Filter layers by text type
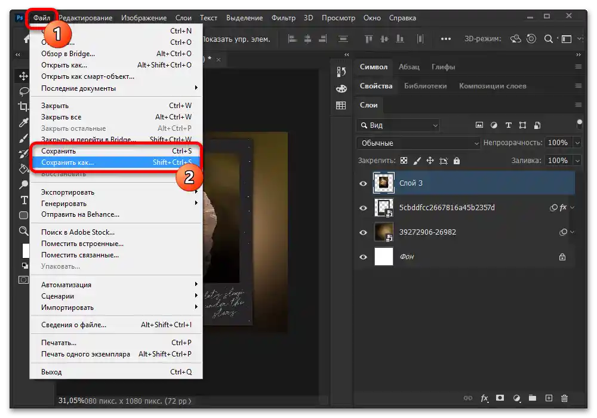This screenshot has width=597, height=418. (x=509, y=125)
